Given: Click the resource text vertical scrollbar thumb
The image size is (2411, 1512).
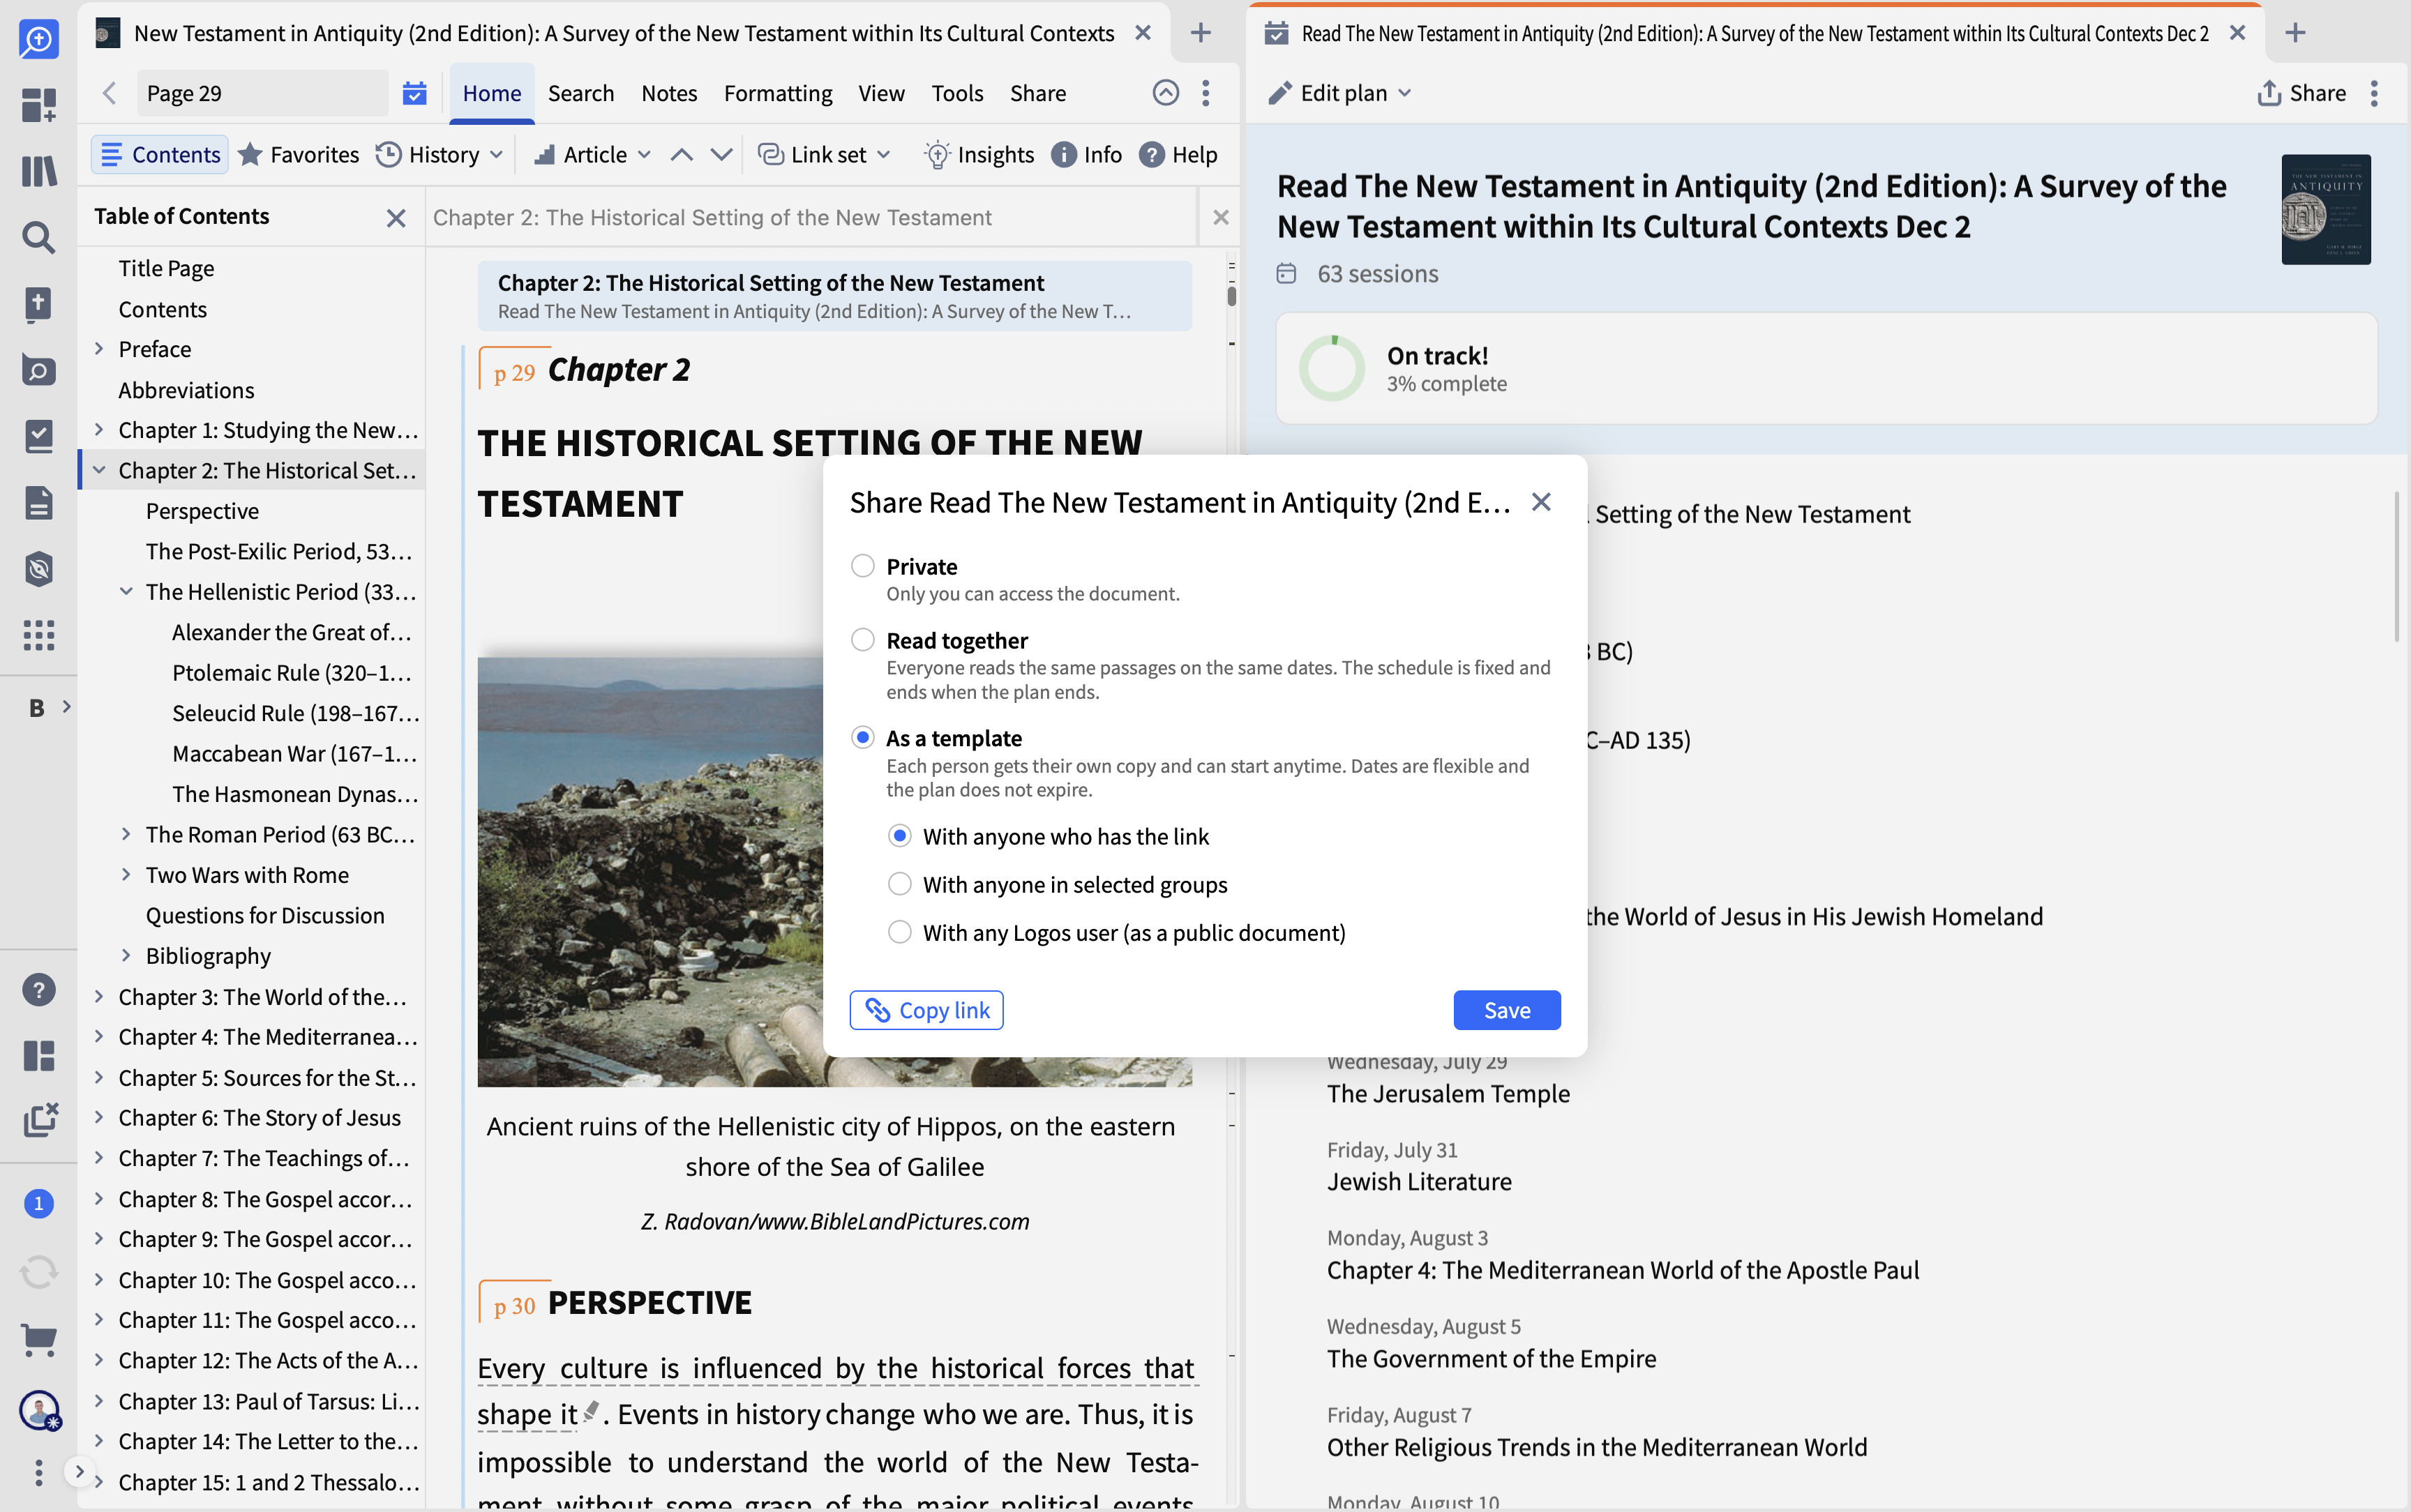Looking at the screenshot, I should [1231, 296].
